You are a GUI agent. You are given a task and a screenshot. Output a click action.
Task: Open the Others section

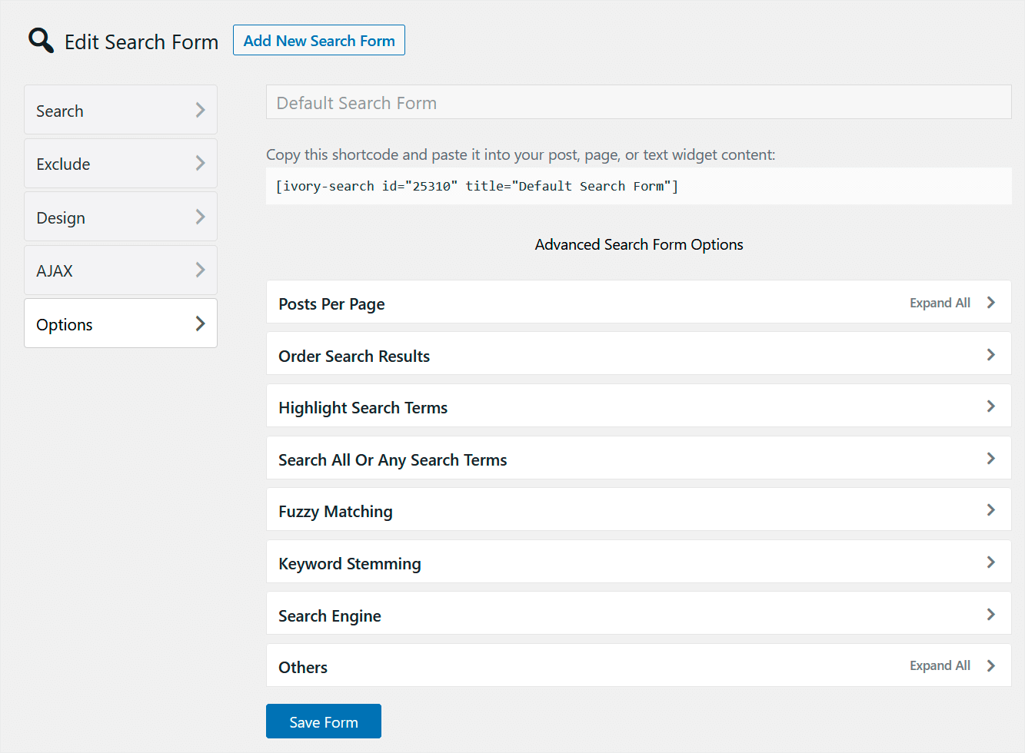(x=538, y=666)
